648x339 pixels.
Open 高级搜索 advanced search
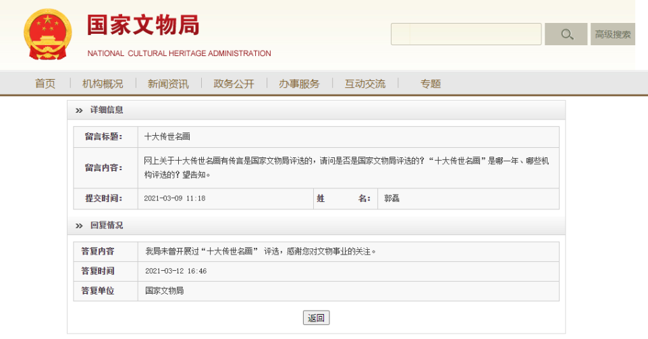613,34
